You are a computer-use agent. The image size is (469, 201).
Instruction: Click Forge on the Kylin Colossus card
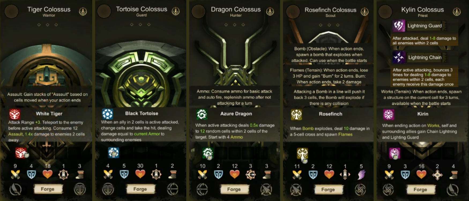(420, 189)
